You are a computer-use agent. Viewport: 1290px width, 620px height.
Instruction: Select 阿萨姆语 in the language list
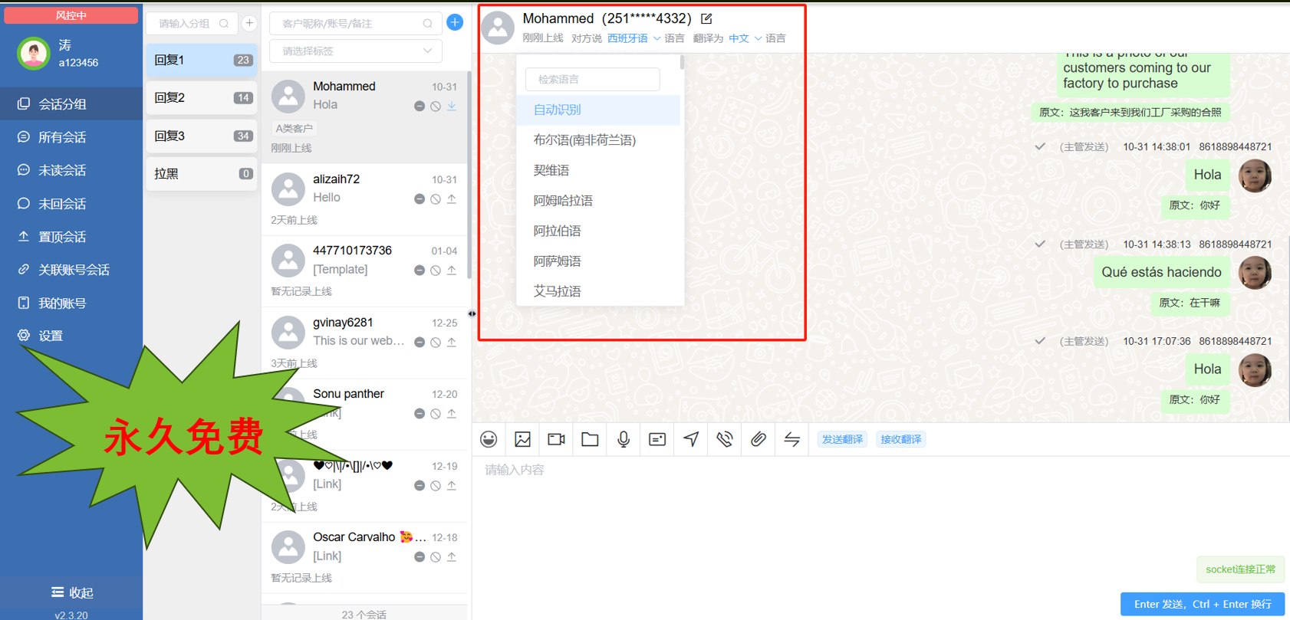point(598,261)
